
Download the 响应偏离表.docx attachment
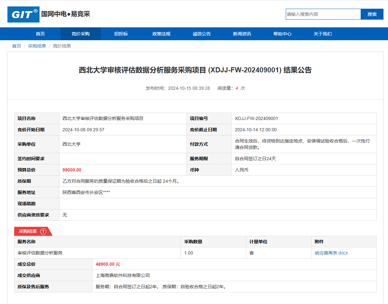pos(331,253)
